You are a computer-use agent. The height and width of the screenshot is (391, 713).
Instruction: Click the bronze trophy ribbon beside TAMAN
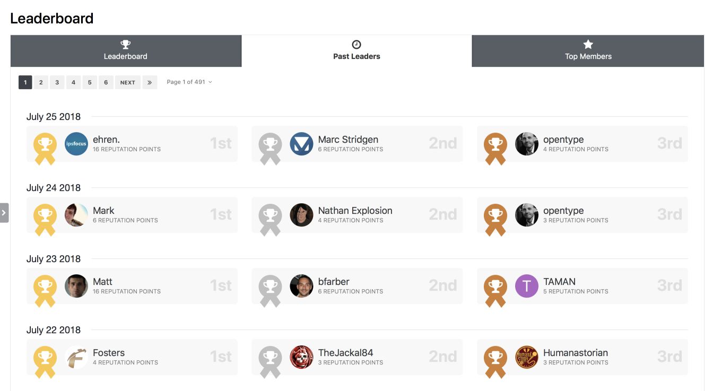point(495,289)
